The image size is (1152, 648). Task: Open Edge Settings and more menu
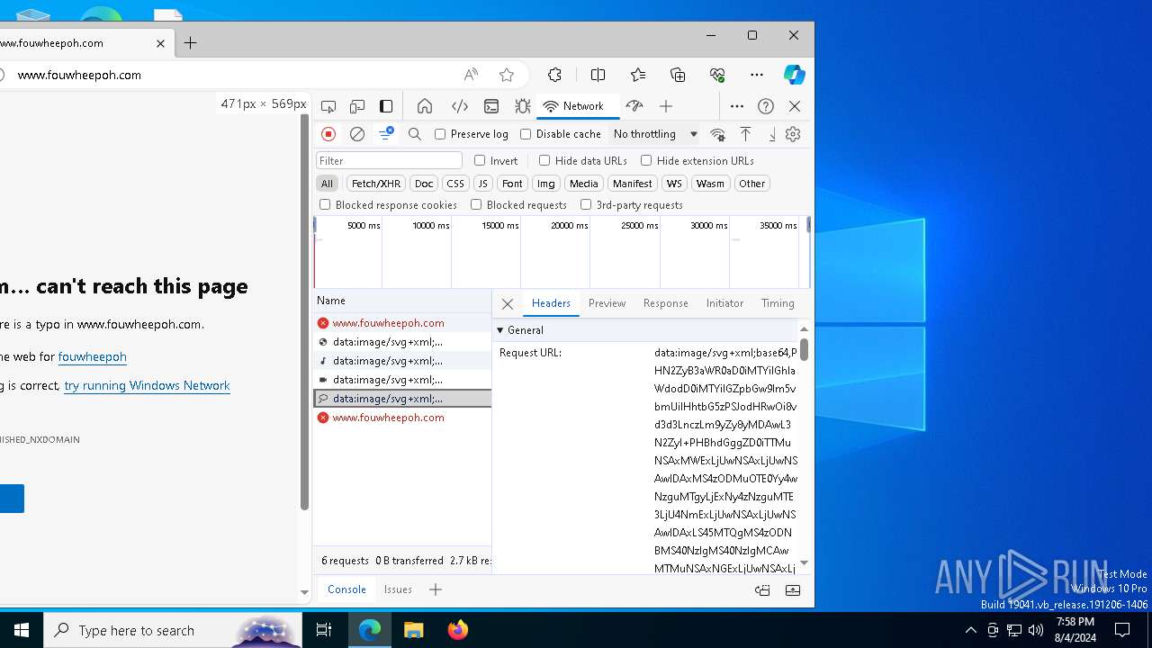(x=757, y=75)
